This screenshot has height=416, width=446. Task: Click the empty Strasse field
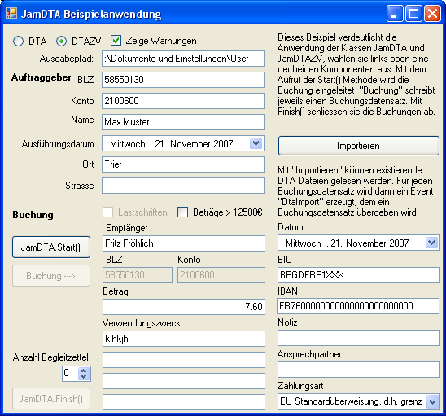183,186
